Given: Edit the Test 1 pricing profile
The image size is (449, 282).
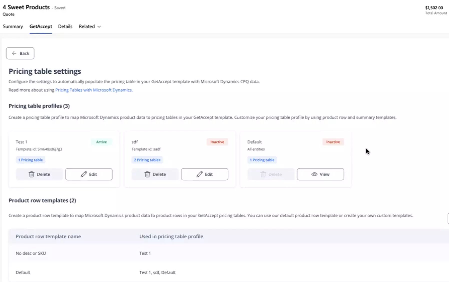Looking at the screenshot, I should (89, 174).
